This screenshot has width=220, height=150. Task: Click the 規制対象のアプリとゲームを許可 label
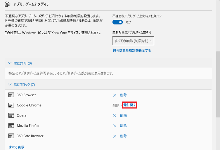click(x=132, y=32)
